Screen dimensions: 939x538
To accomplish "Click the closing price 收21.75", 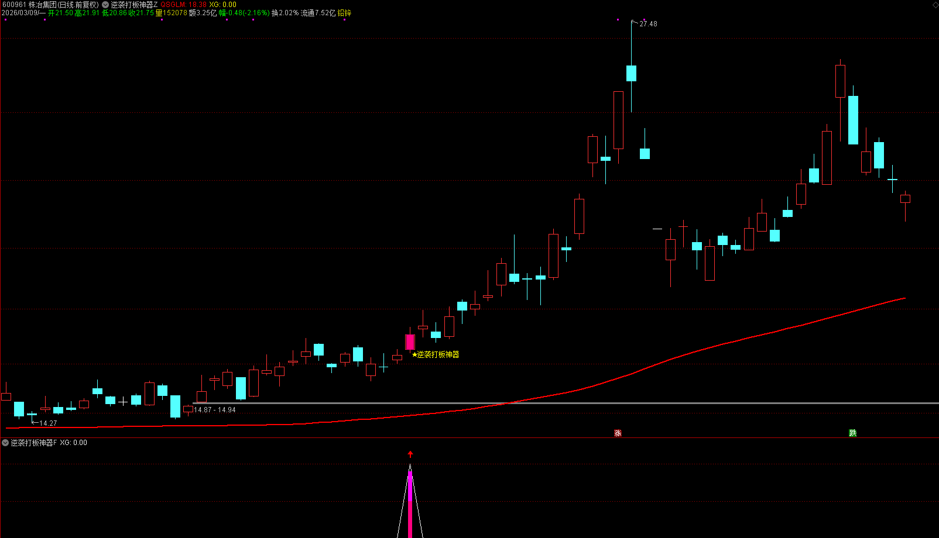I will click(x=141, y=13).
